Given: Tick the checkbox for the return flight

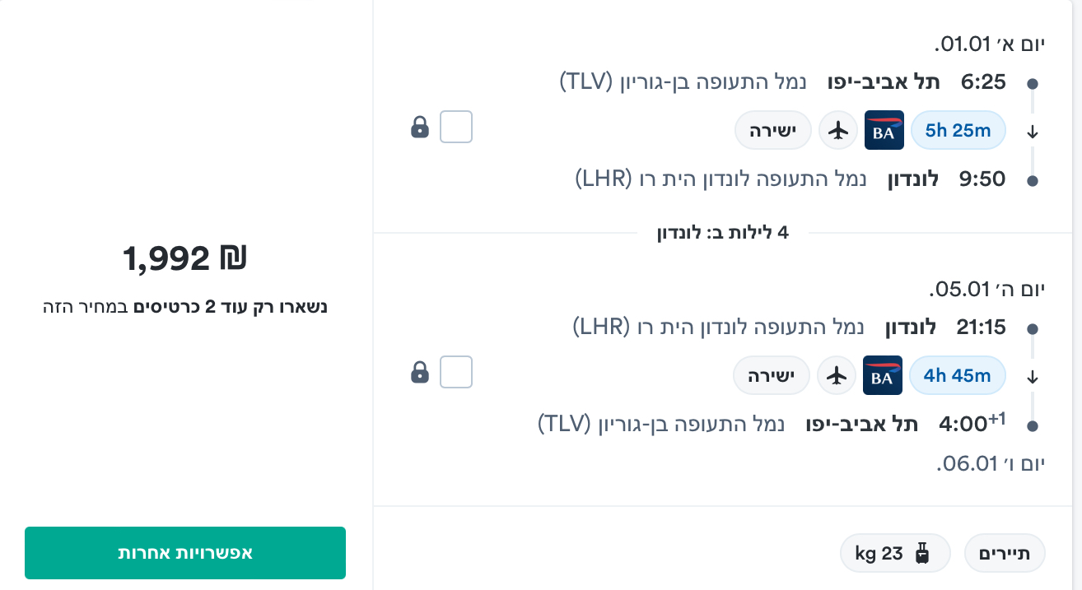Looking at the screenshot, I should (x=456, y=372).
